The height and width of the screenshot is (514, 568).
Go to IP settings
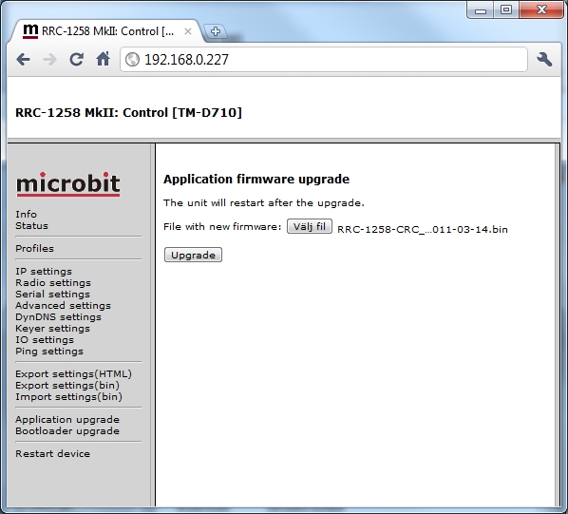pyautogui.click(x=44, y=272)
